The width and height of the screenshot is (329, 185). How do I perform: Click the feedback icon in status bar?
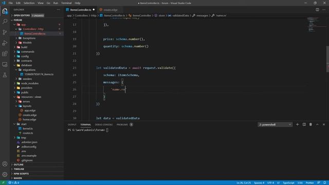319,183
